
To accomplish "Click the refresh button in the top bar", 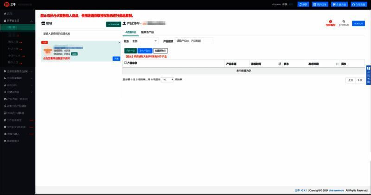I will click(303, 4).
